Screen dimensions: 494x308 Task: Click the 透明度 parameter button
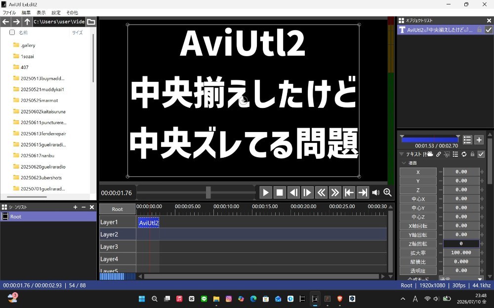tap(418, 271)
